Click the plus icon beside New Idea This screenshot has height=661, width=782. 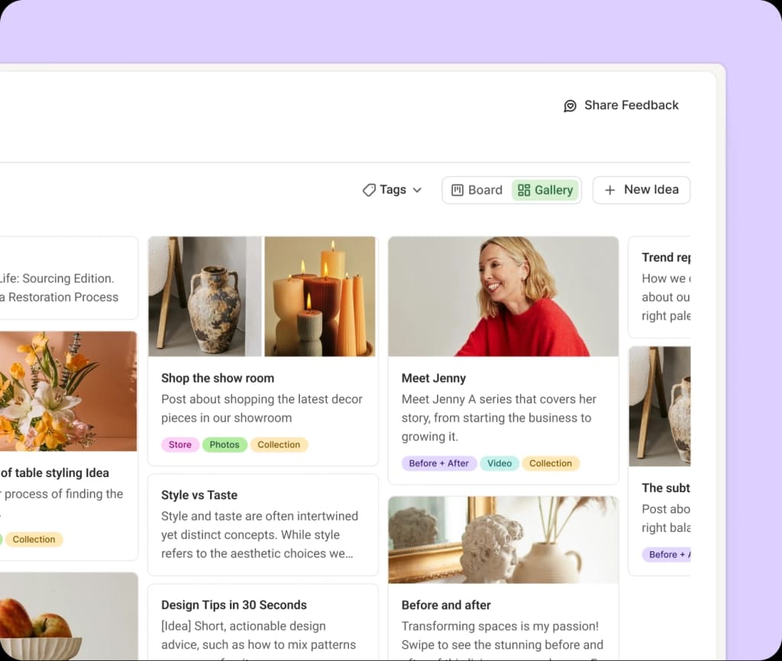[x=610, y=189]
